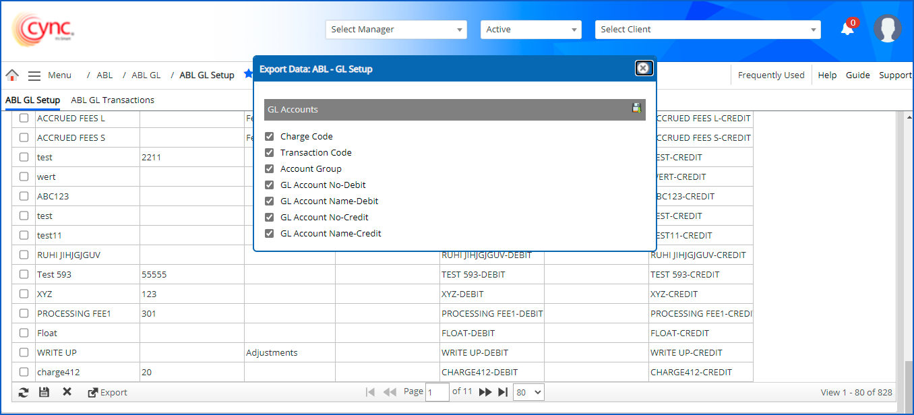Click the page number input field

pyautogui.click(x=437, y=392)
